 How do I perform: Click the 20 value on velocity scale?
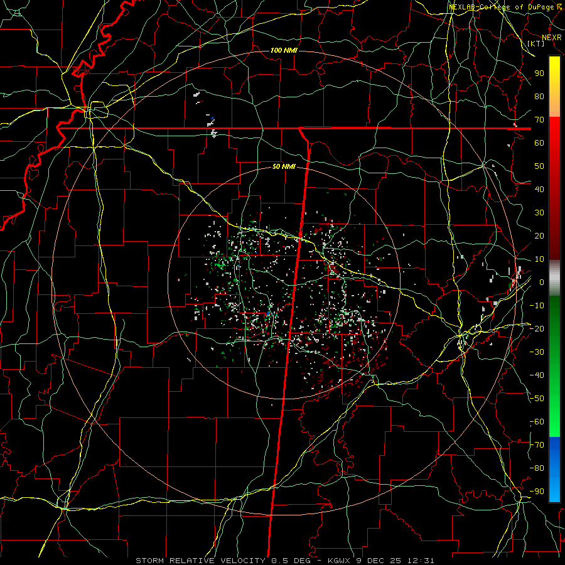pyautogui.click(x=539, y=235)
